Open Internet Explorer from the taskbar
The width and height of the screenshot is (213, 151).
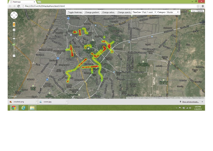[23, 108]
